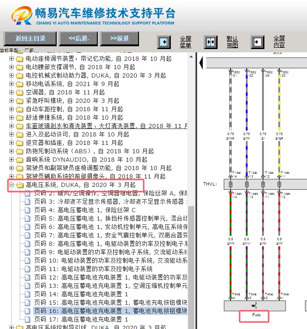The width and height of the screenshot is (307, 329).
Task: Click <<后退 button
Action: point(79,39)
